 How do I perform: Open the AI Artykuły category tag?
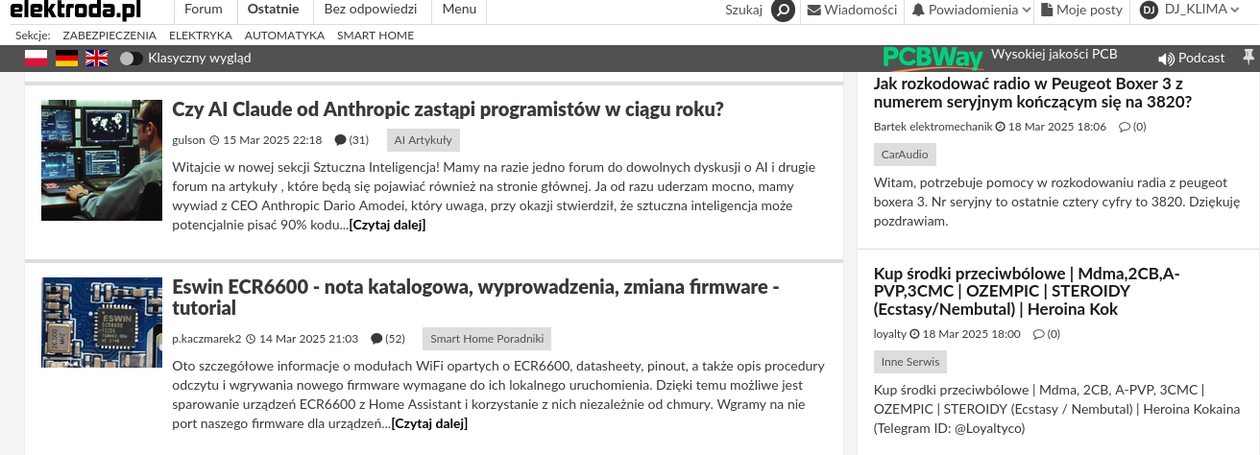coord(423,140)
